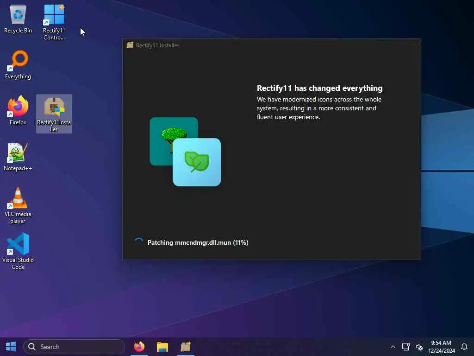Click the Rectify11 Installer title text
Screen dimensions: 474x356
pos(157,45)
